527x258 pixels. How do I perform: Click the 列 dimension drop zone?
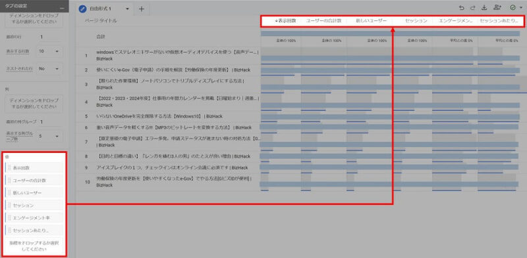[34, 104]
